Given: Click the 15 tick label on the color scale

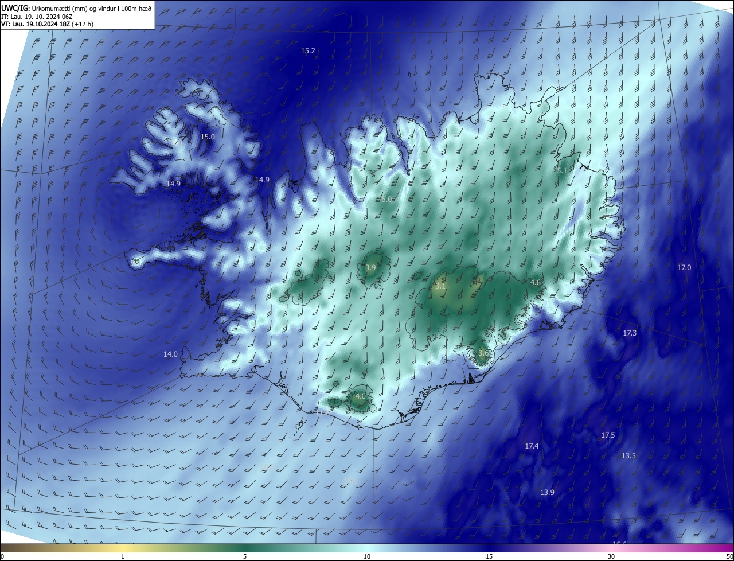Looking at the screenshot, I should coord(489,557).
